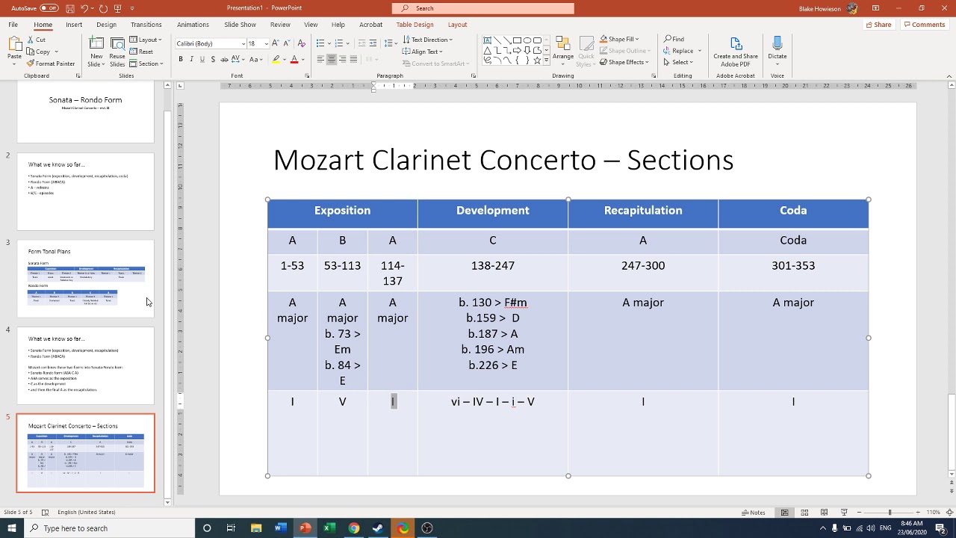Image resolution: width=956 pixels, height=538 pixels.
Task: Select slide 3 Form Tonal Plans thumbnail
Action: tap(86, 279)
